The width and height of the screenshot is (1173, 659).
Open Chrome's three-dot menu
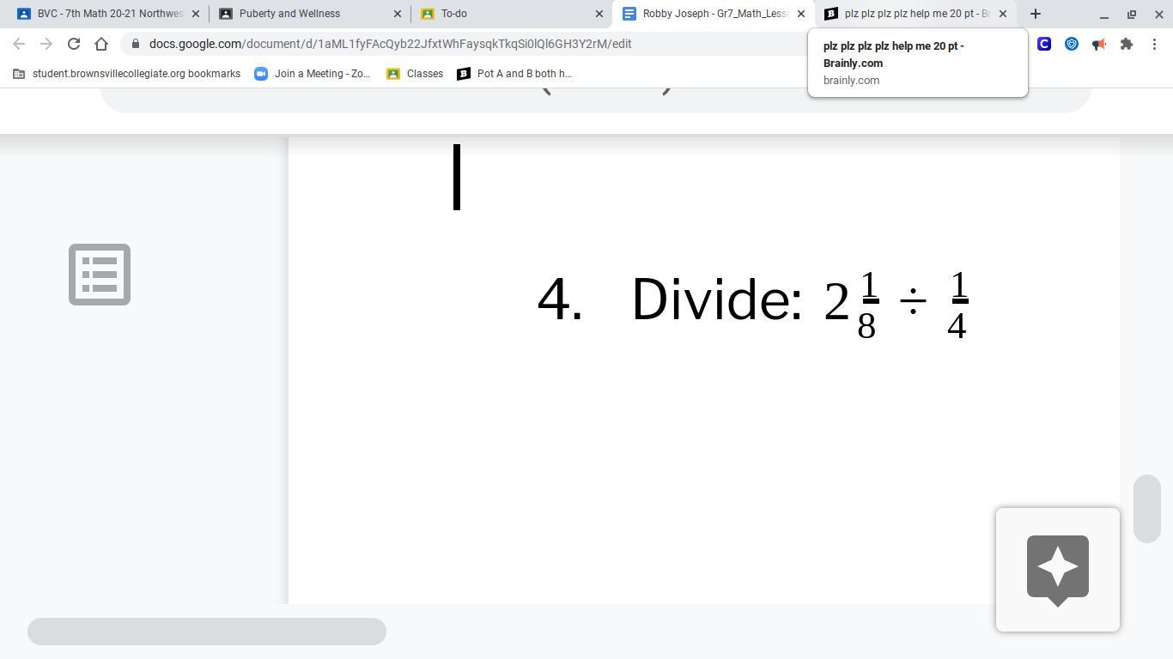click(1155, 44)
